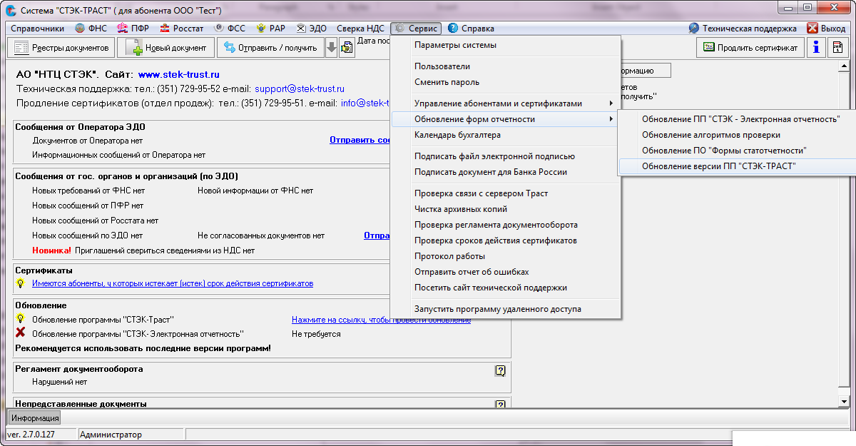Viewport: 856px width, 446px height.
Task: Open the Реестры документов registry
Action: 61,48
